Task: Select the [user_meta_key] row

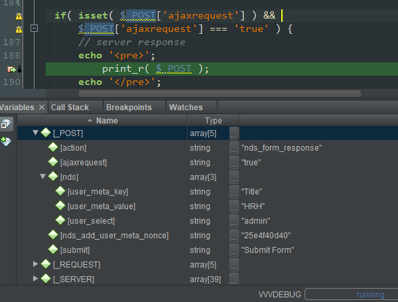Action: pos(208,192)
